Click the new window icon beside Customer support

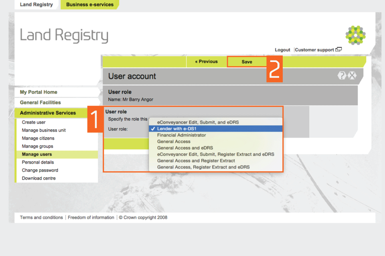pos(339,50)
